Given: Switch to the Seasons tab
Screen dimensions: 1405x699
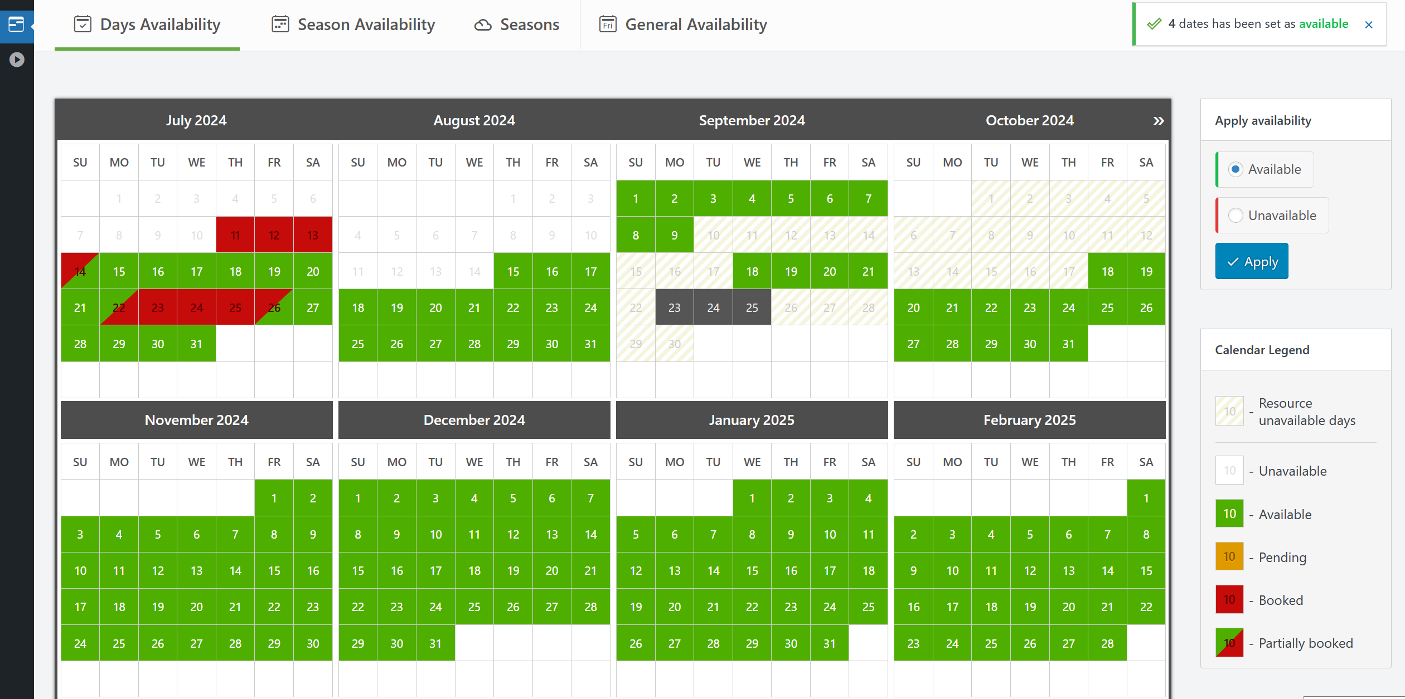Looking at the screenshot, I should [x=529, y=24].
